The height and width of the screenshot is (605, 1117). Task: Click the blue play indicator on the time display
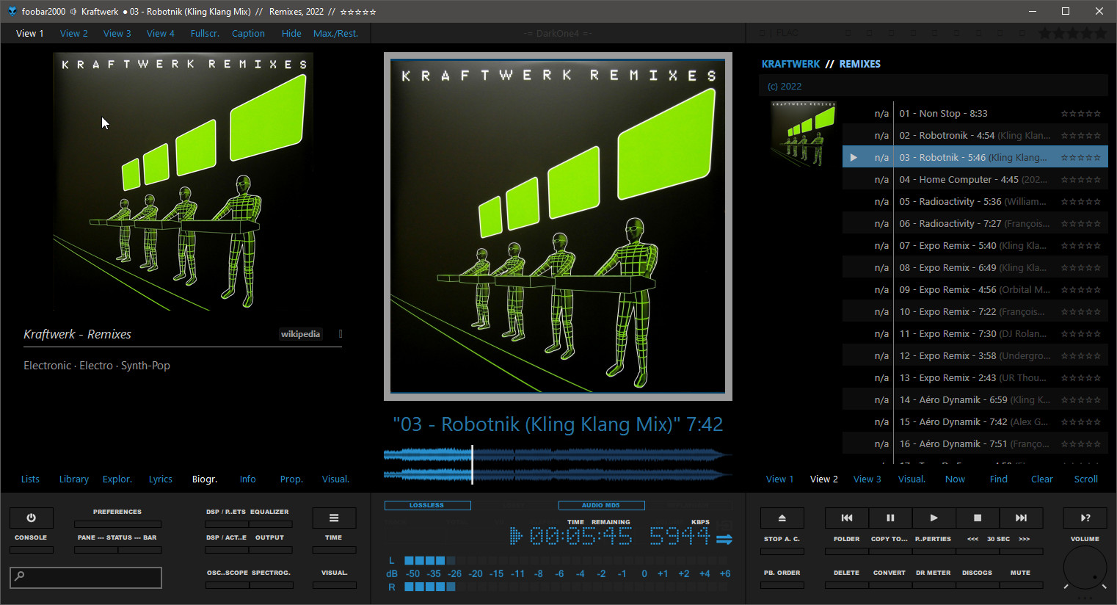(x=516, y=536)
